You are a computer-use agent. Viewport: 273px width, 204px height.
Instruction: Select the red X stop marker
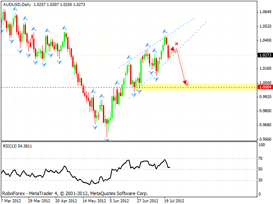pyautogui.click(x=176, y=44)
